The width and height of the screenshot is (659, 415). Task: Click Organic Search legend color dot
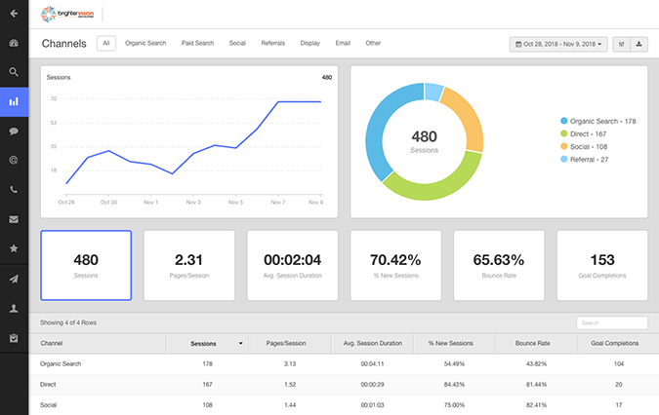[564, 121]
